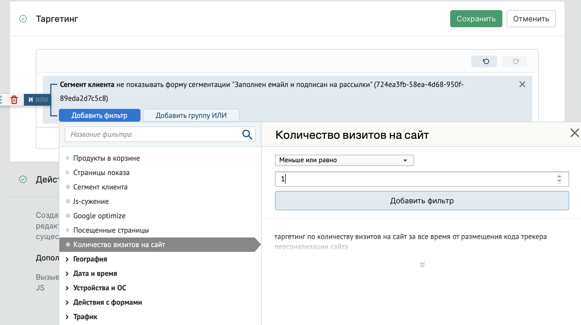Click the green check icon beside Дейс
This screenshot has height=325, width=581.
click(23, 179)
